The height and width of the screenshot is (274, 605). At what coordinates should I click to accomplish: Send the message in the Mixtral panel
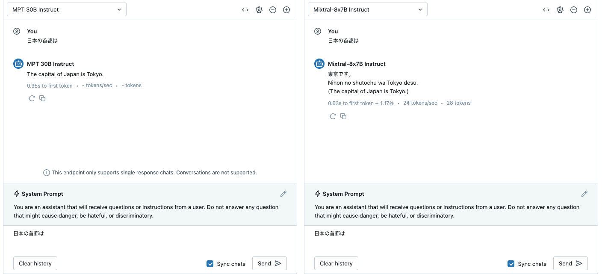pyautogui.click(x=570, y=263)
